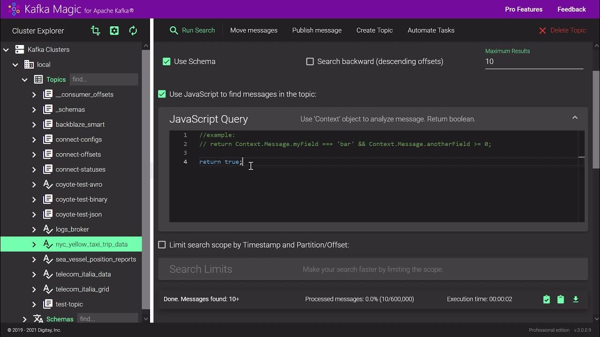Click "Execution time: 00:00:02" text

coord(480,299)
